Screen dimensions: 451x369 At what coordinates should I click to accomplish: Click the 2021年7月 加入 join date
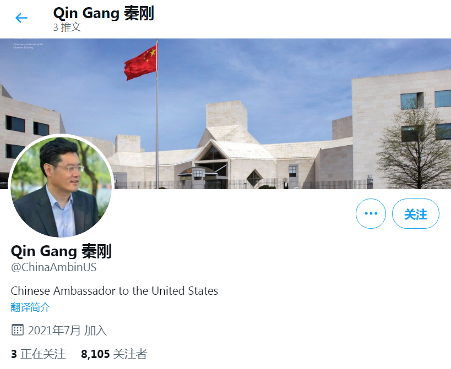67,331
